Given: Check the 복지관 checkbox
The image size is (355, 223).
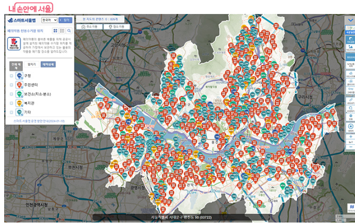Looking at the screenshot, I should pos(11,103).
